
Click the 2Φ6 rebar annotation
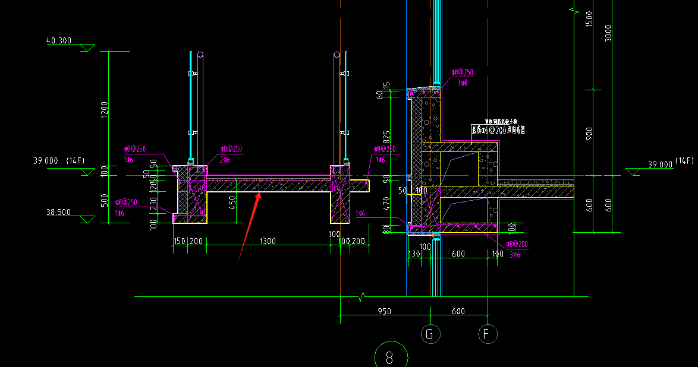[x=225, y=160]
